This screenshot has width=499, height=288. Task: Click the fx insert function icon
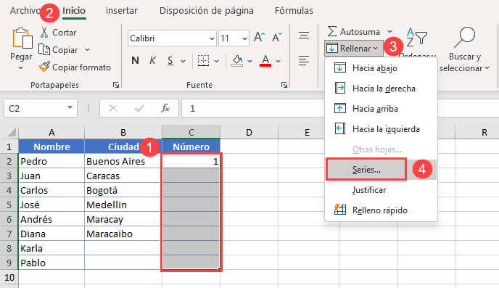[x=165, y=109]
